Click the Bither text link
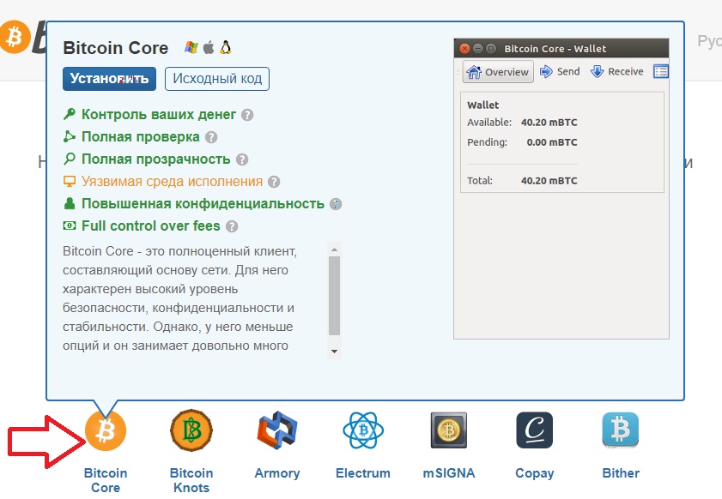 click(620, 473)
